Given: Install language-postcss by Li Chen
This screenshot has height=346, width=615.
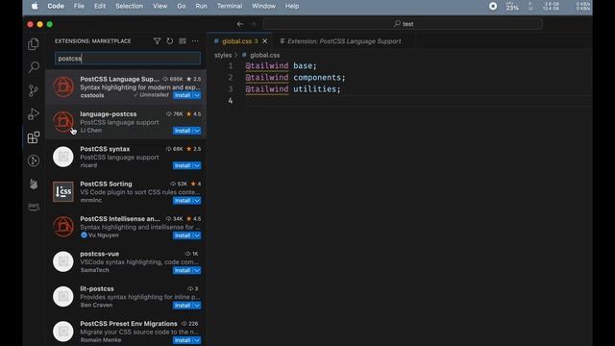Looking at the screenshot, I should click(x=183, y=131).
